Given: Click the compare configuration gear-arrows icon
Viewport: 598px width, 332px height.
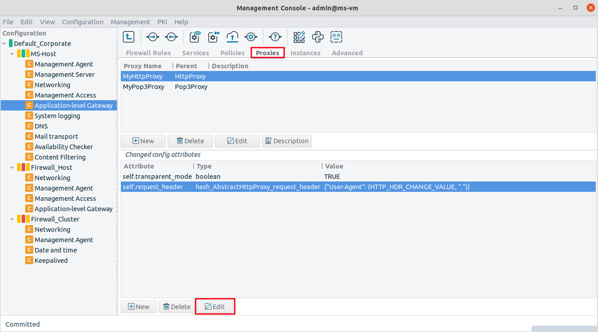Looking at the screenshot, I should [214, 37].
